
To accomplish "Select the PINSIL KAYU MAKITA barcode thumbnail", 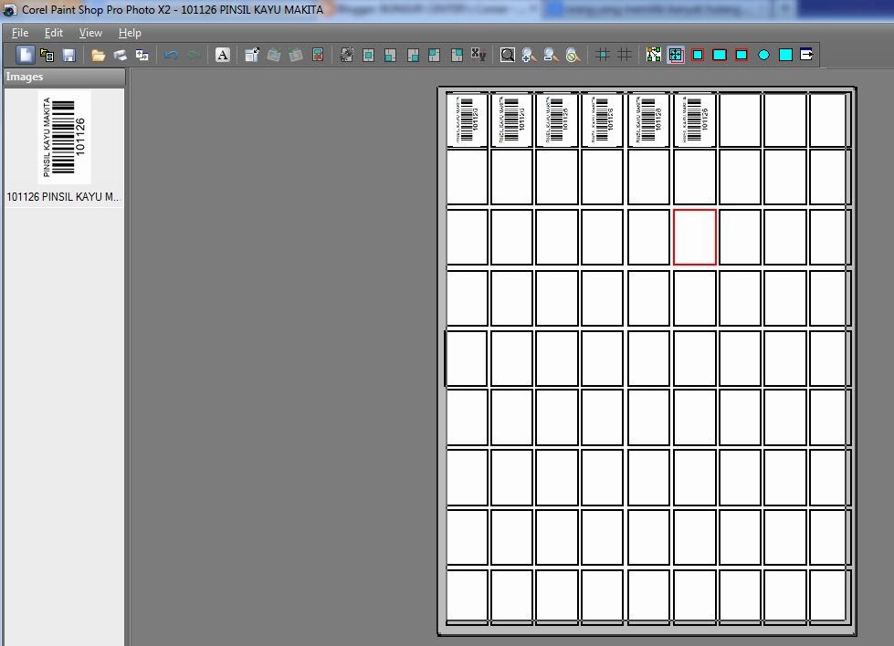I will tap(64, 137).
